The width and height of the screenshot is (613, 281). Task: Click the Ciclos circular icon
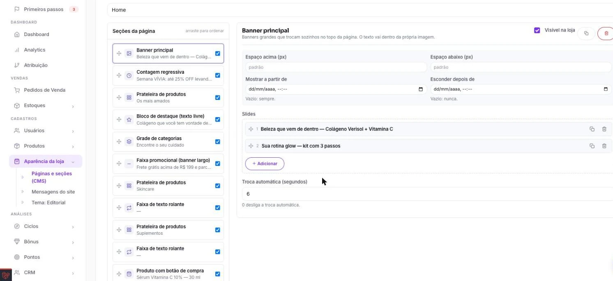pyautogui.click(x=17, y=226)
